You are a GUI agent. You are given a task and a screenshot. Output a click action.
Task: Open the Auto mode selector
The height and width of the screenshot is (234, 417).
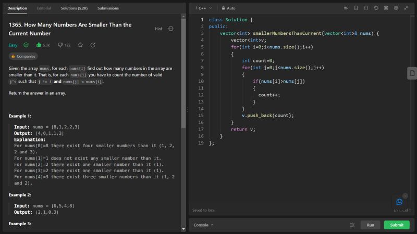click(x=228, y=8)
